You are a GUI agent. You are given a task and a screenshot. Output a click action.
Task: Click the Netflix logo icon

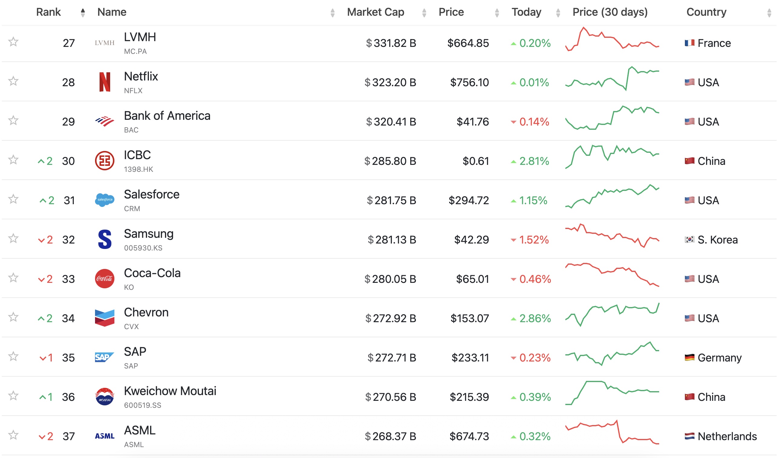click(x=104, y=82)
